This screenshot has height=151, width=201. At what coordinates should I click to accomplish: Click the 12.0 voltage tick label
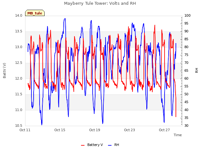(x=19, y=78)
